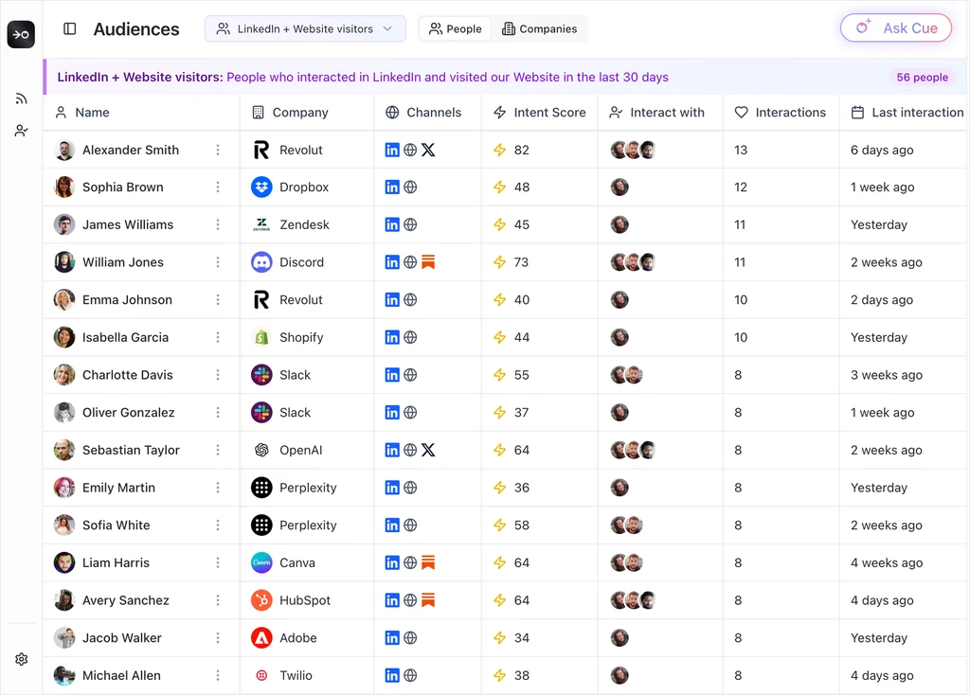970x695 pixels.
Task: Open the LinkedIn channel icon for Alexander Smith
Action: [x=391, y=149]
